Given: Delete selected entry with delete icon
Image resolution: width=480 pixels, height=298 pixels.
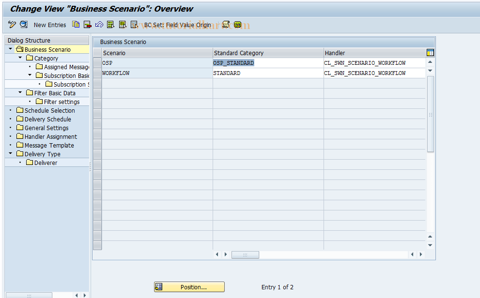Looking at the screenshot, I should pyautogui.click(x=87, y=24).
